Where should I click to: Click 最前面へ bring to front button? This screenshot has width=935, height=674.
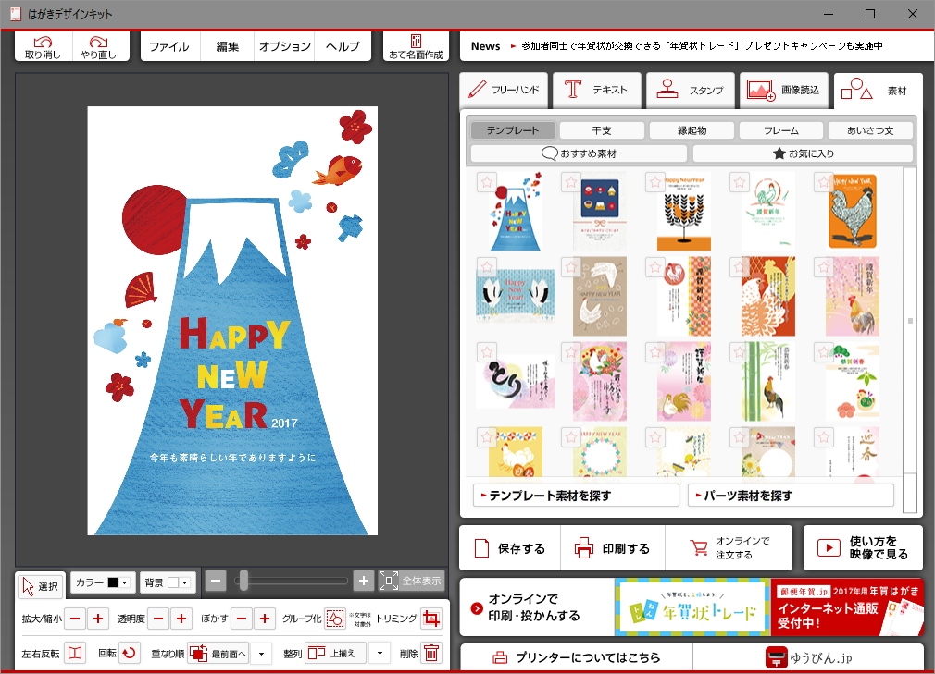point(218,653)
